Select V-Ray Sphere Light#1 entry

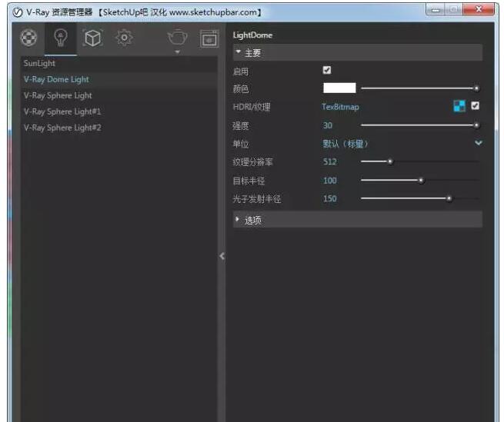119,111
